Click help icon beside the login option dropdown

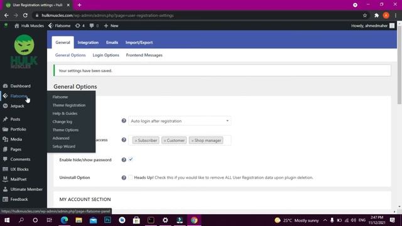click(124, 121)
